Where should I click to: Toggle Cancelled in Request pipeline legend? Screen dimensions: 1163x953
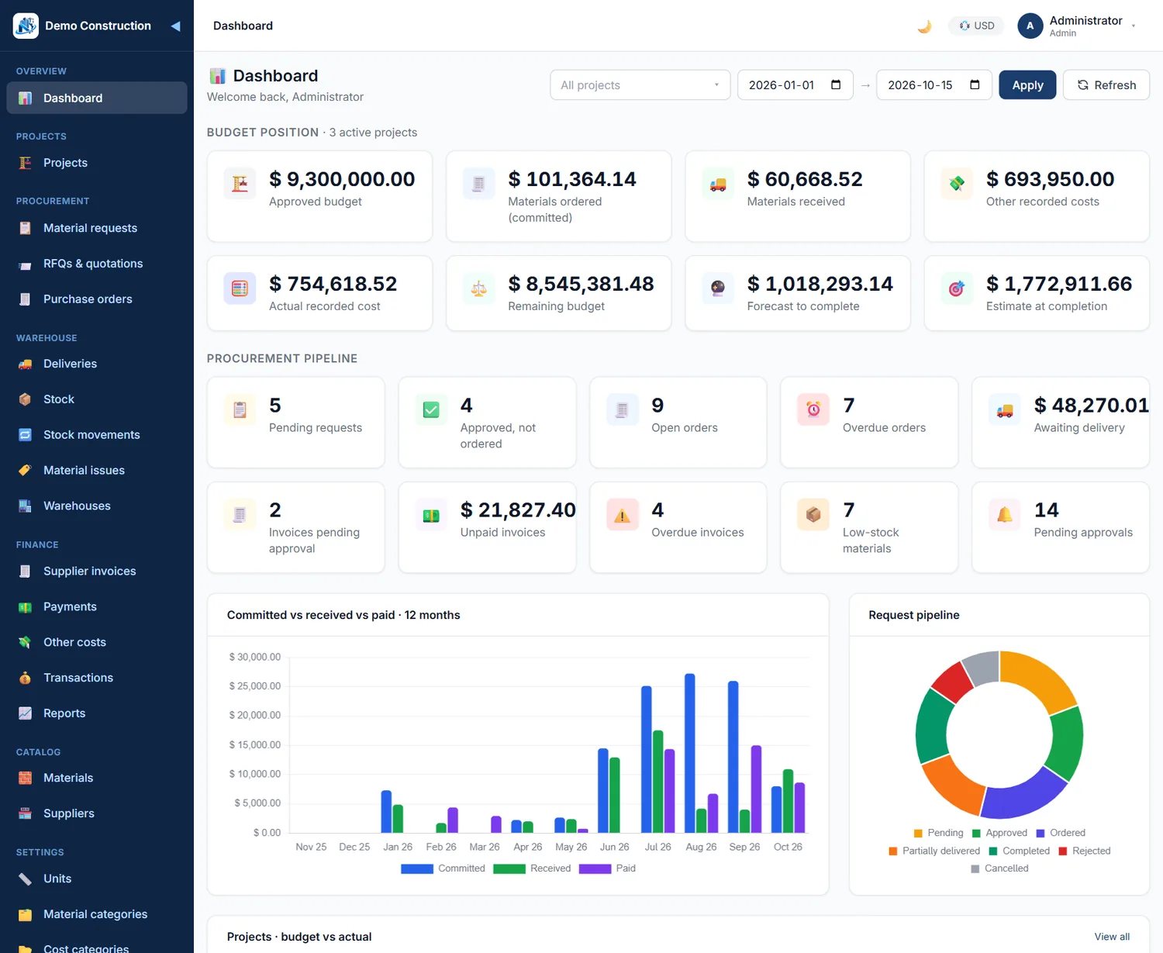coord(999,868)
